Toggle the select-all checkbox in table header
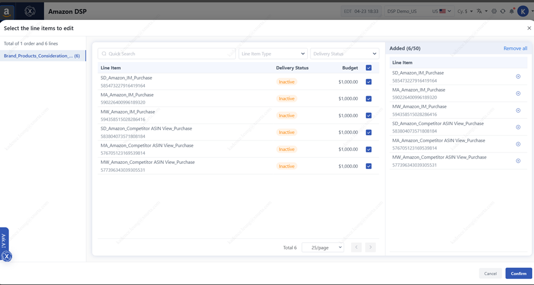This screenshot has height=285, width=534. pos(369,68)
